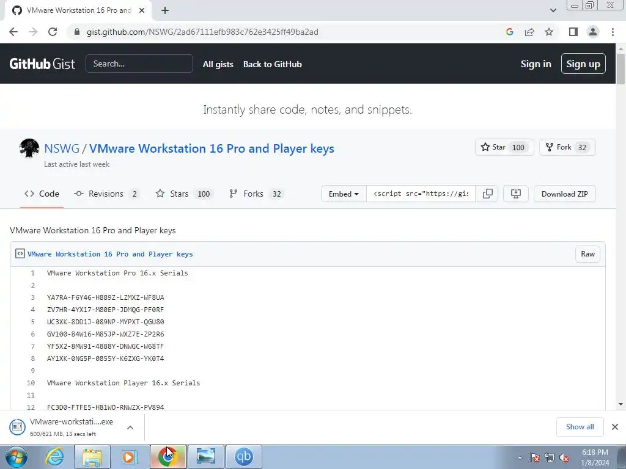
Task: Click Sign in
Action: 536,64
